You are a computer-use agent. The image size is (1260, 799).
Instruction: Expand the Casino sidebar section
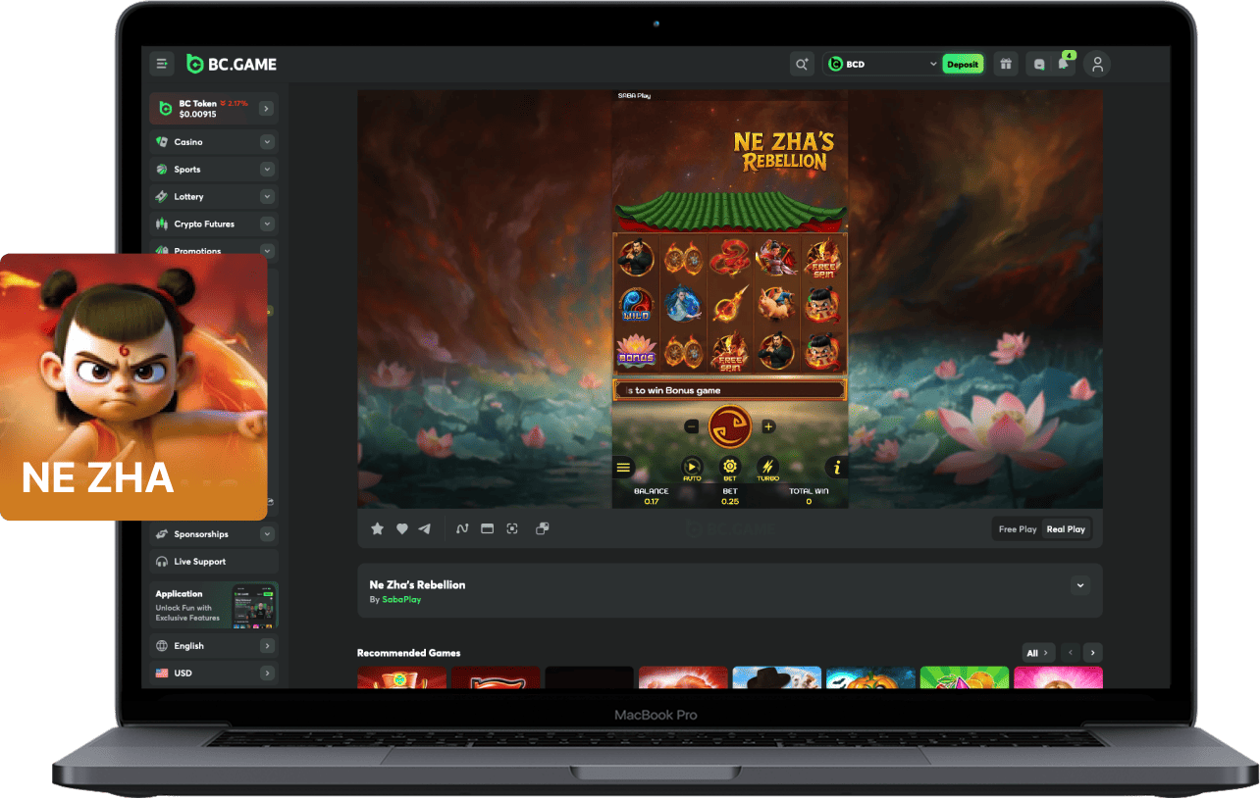(x=267, y=142)
